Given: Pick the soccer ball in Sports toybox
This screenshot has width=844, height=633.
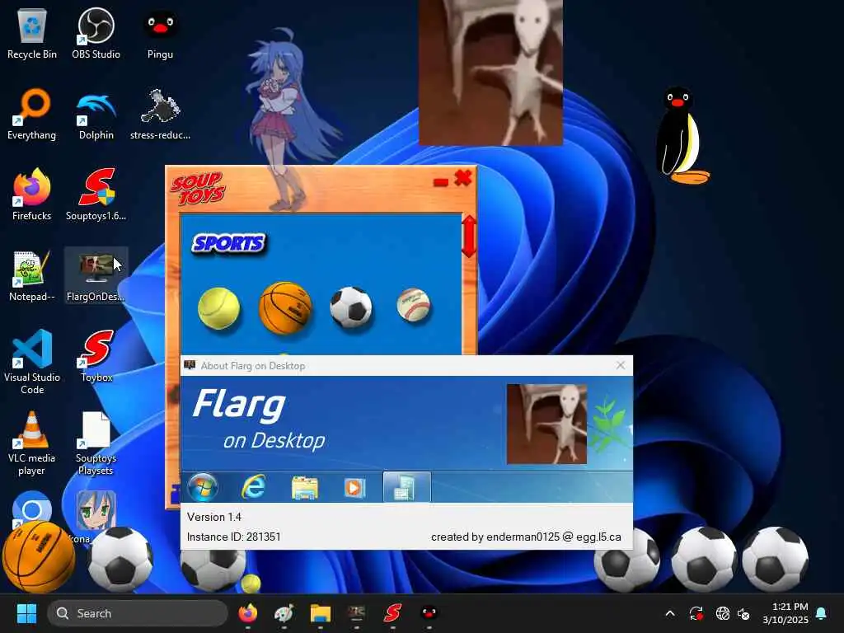Looking at the screenshot, I should 351,307.
